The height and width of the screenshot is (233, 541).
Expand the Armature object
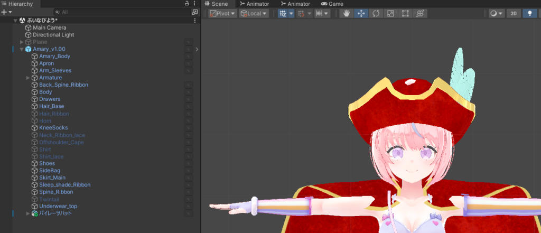(28, 78)
